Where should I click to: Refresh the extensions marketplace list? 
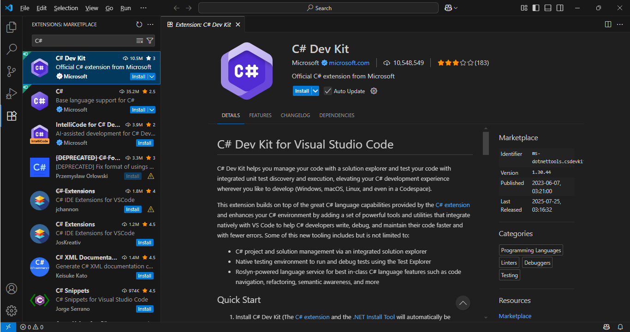tap(139, 24)
